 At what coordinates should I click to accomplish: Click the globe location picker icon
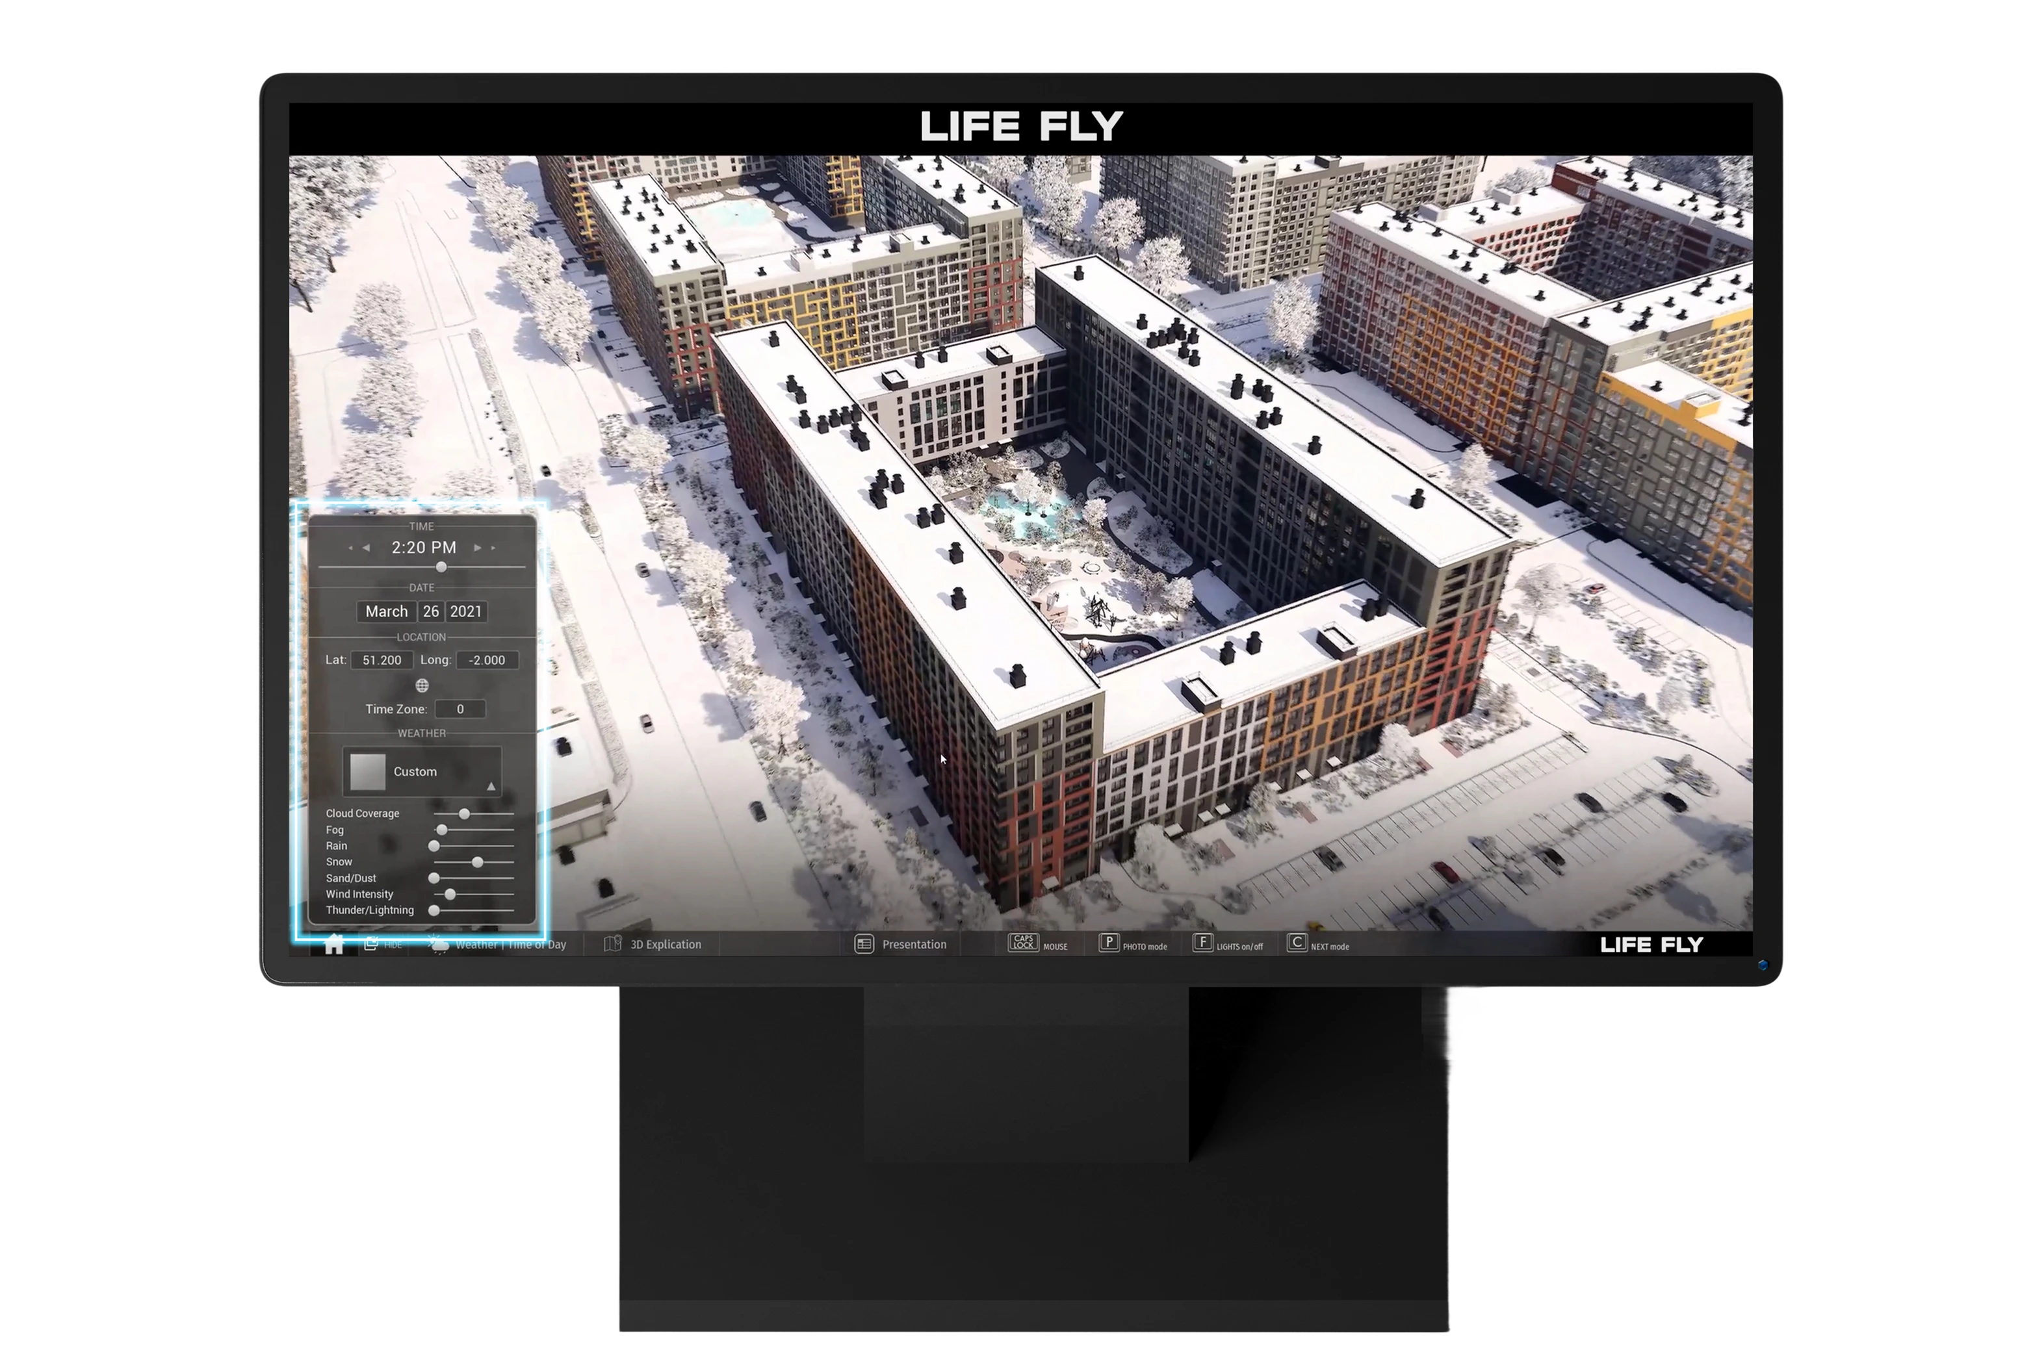point(422,685)
